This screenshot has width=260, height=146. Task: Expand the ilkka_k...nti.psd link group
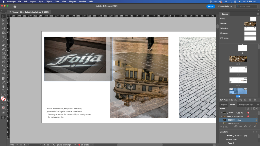(x=221, y=116)
